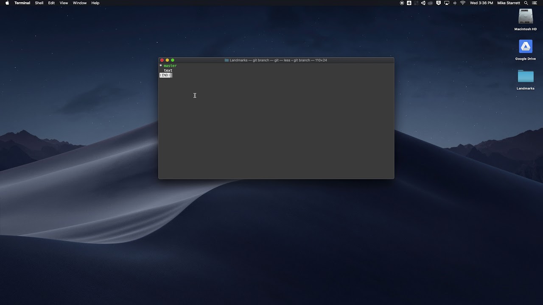Open Creative Cloud menu bar icon
The width and height of the screenshot is (543, 305).
(431, 3)
